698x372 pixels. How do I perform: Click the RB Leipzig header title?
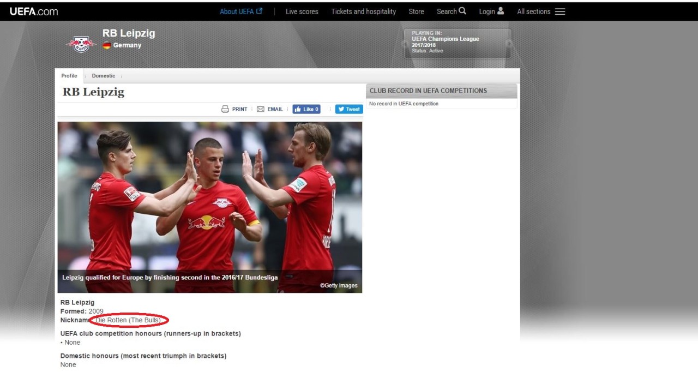[x=129, y=33]
